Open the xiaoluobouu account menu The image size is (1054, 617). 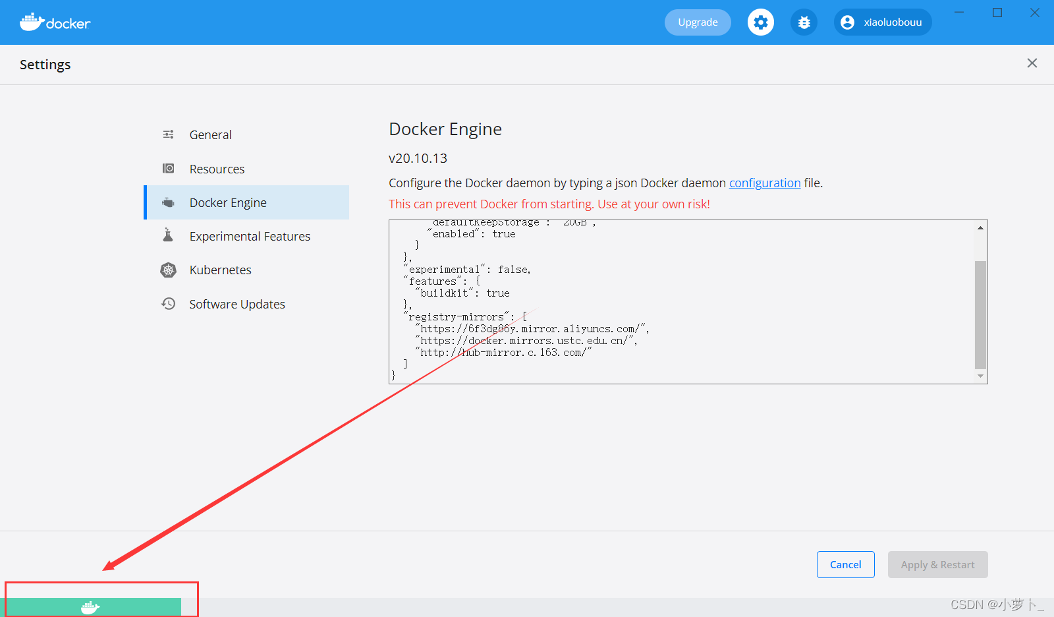[x=882, y=22]
